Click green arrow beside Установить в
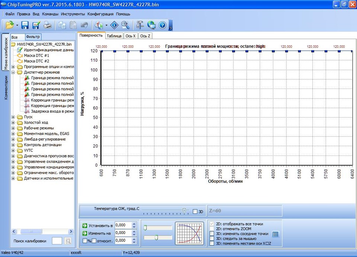Viewport: 357px width, 257px height. coord(85,226)
